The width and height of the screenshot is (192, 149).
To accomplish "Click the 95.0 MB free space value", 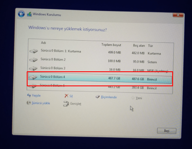I will pyautogui.click(x=138, y=62).
